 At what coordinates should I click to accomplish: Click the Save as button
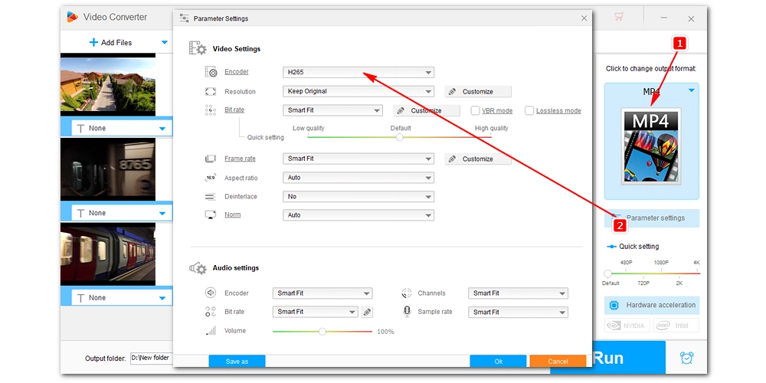coord(237,361)
